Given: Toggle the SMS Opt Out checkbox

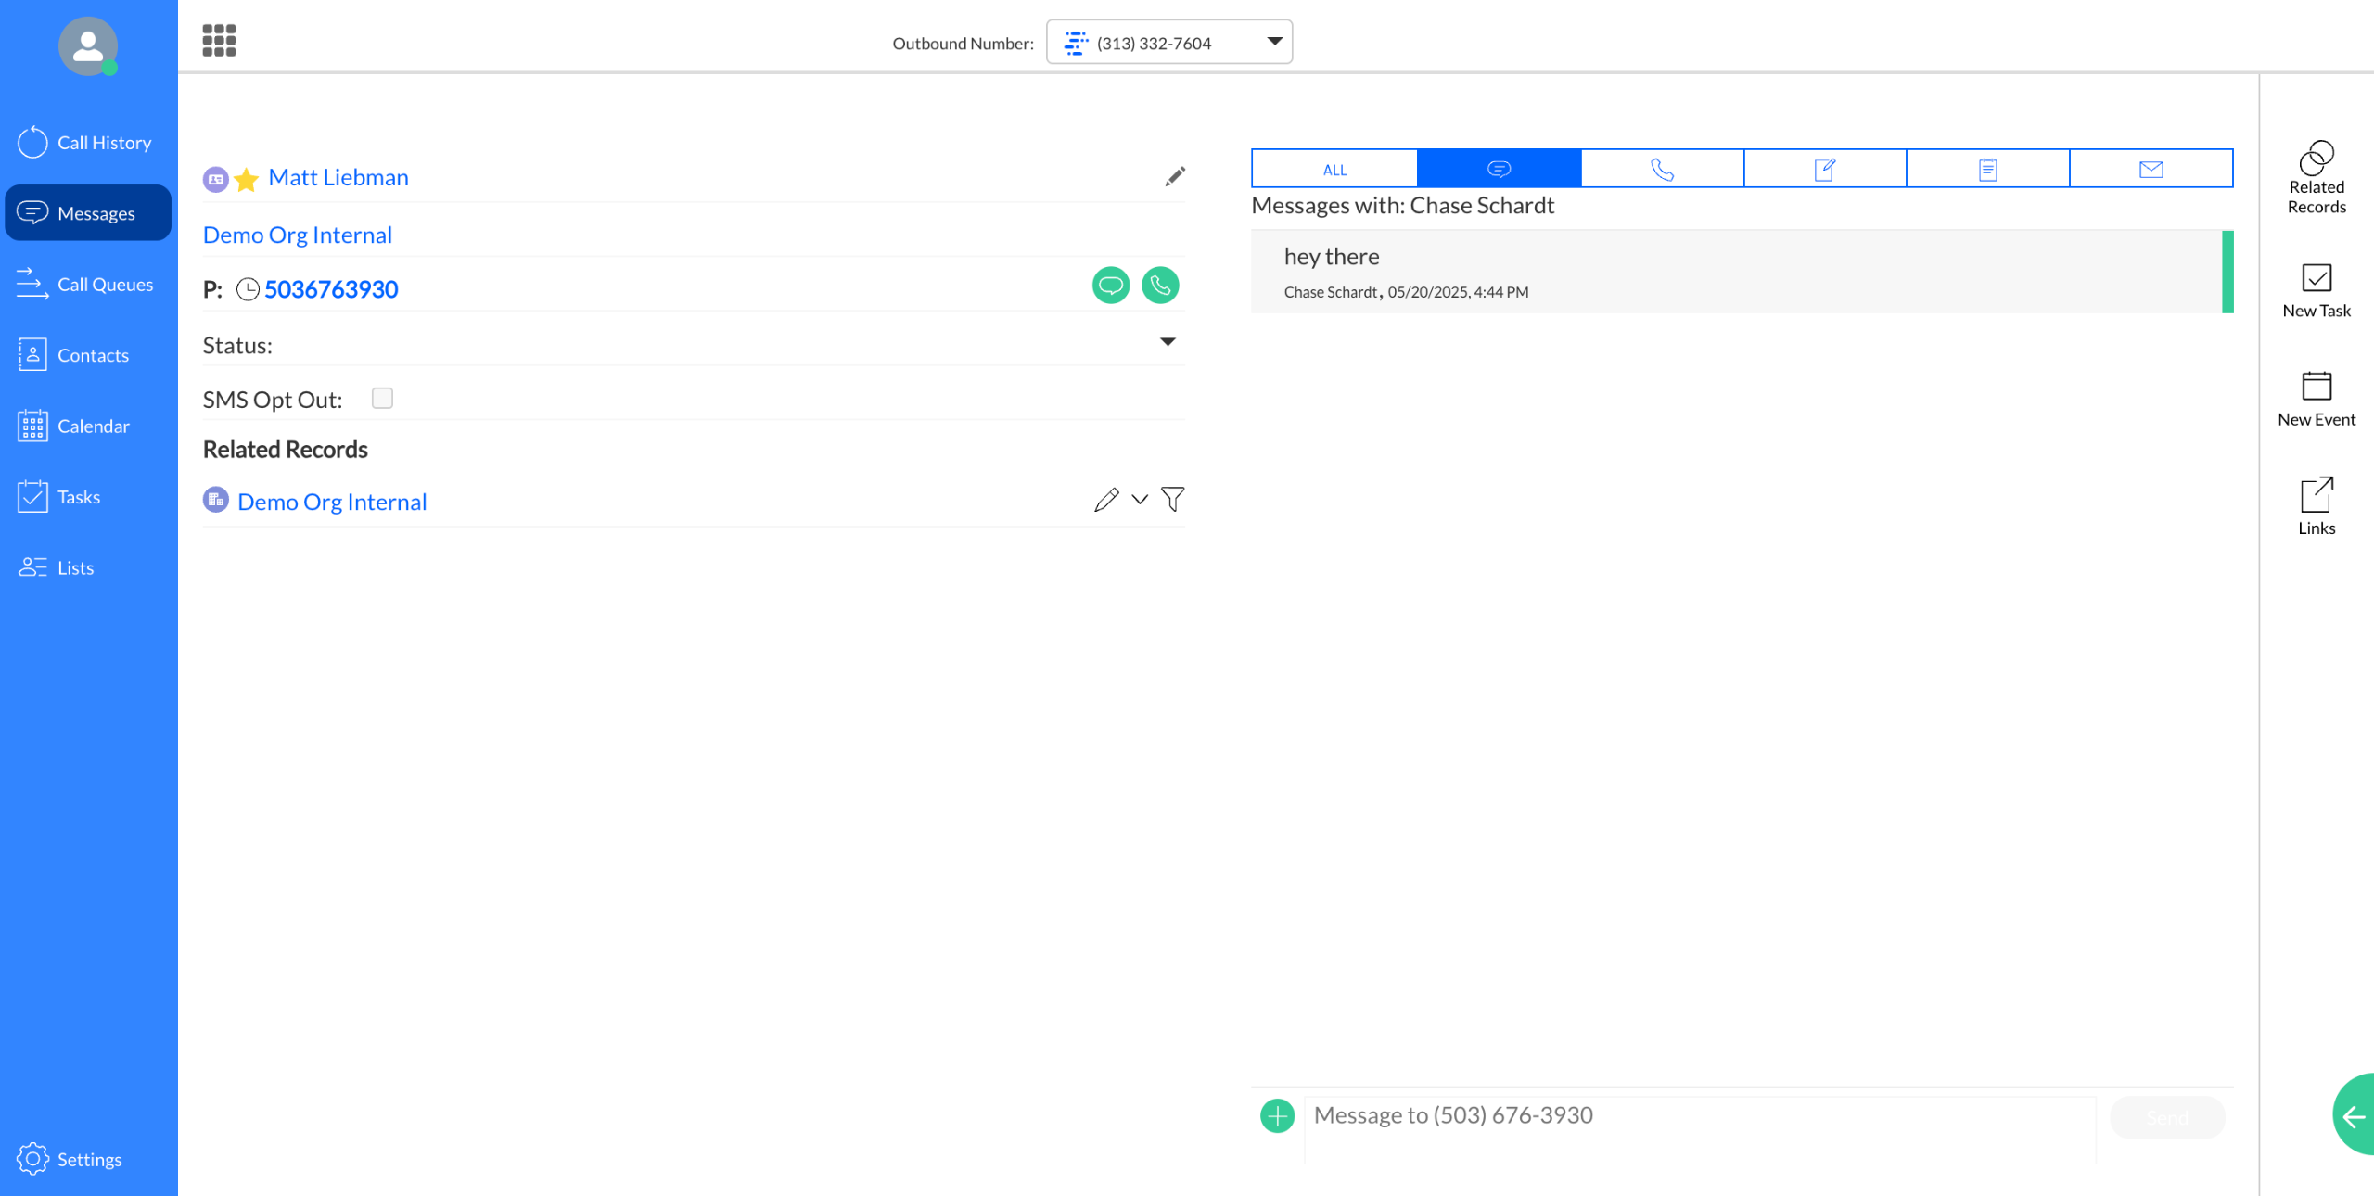Looking at the screenshot, I should click(382, 399).
